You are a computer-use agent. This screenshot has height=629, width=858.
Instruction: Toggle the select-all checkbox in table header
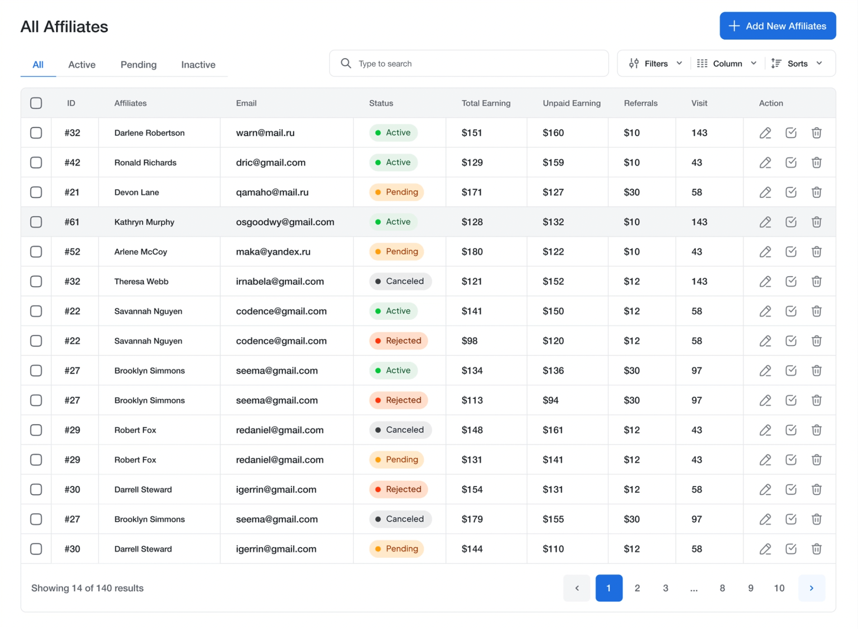(36, 103)
